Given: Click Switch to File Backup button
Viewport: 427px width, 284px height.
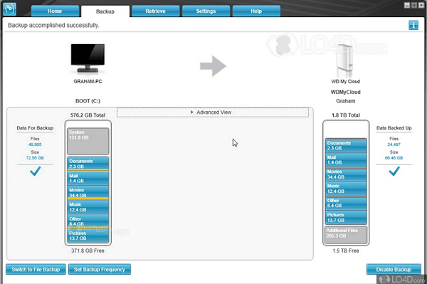Looking at the screenshot, I should coord(36,269).
